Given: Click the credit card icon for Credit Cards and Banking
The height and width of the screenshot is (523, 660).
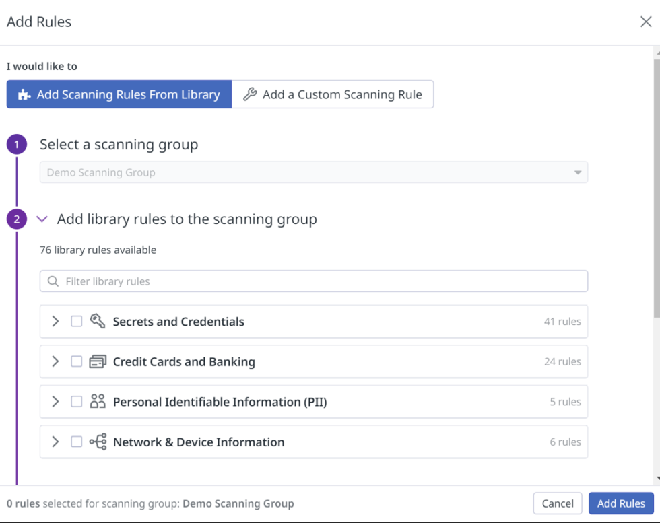Looking at the screenshot, I should pyautogui.click(x=98, y=361).
